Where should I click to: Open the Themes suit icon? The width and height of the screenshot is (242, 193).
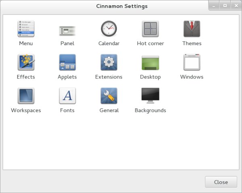tap(192, 29)
